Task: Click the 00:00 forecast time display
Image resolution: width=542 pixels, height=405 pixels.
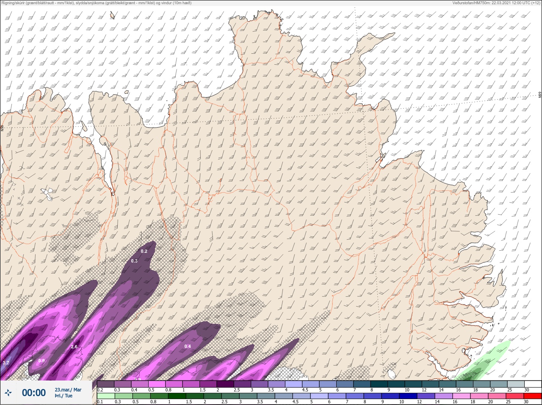Action: (34, 393)
